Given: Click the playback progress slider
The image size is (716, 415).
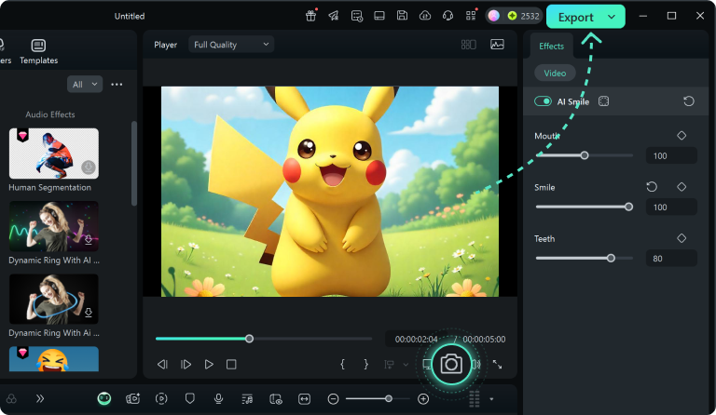Looking at the screenshot, I should [264, 339].
